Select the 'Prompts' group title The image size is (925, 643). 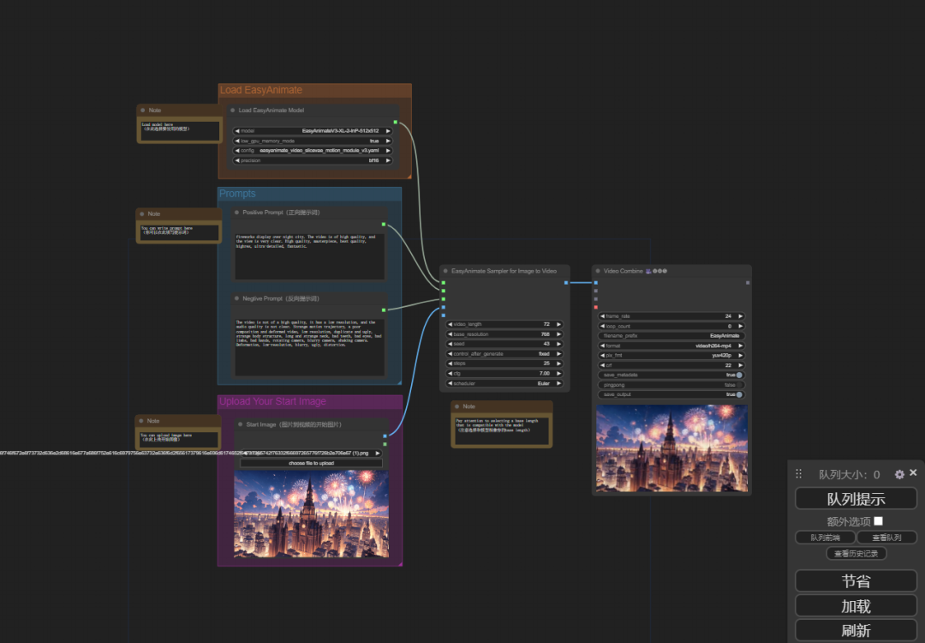238,194
